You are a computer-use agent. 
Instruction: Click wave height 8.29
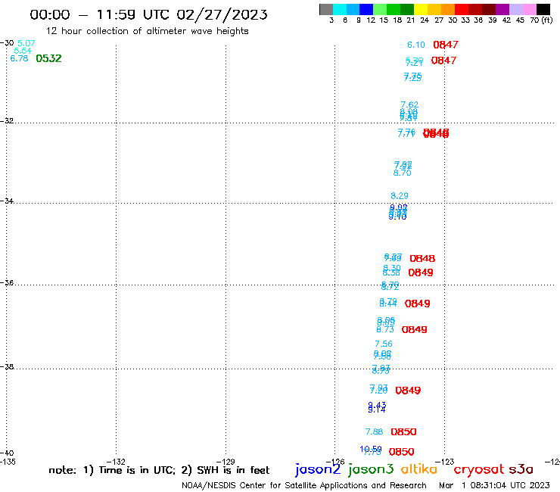[x=400, y=196]
